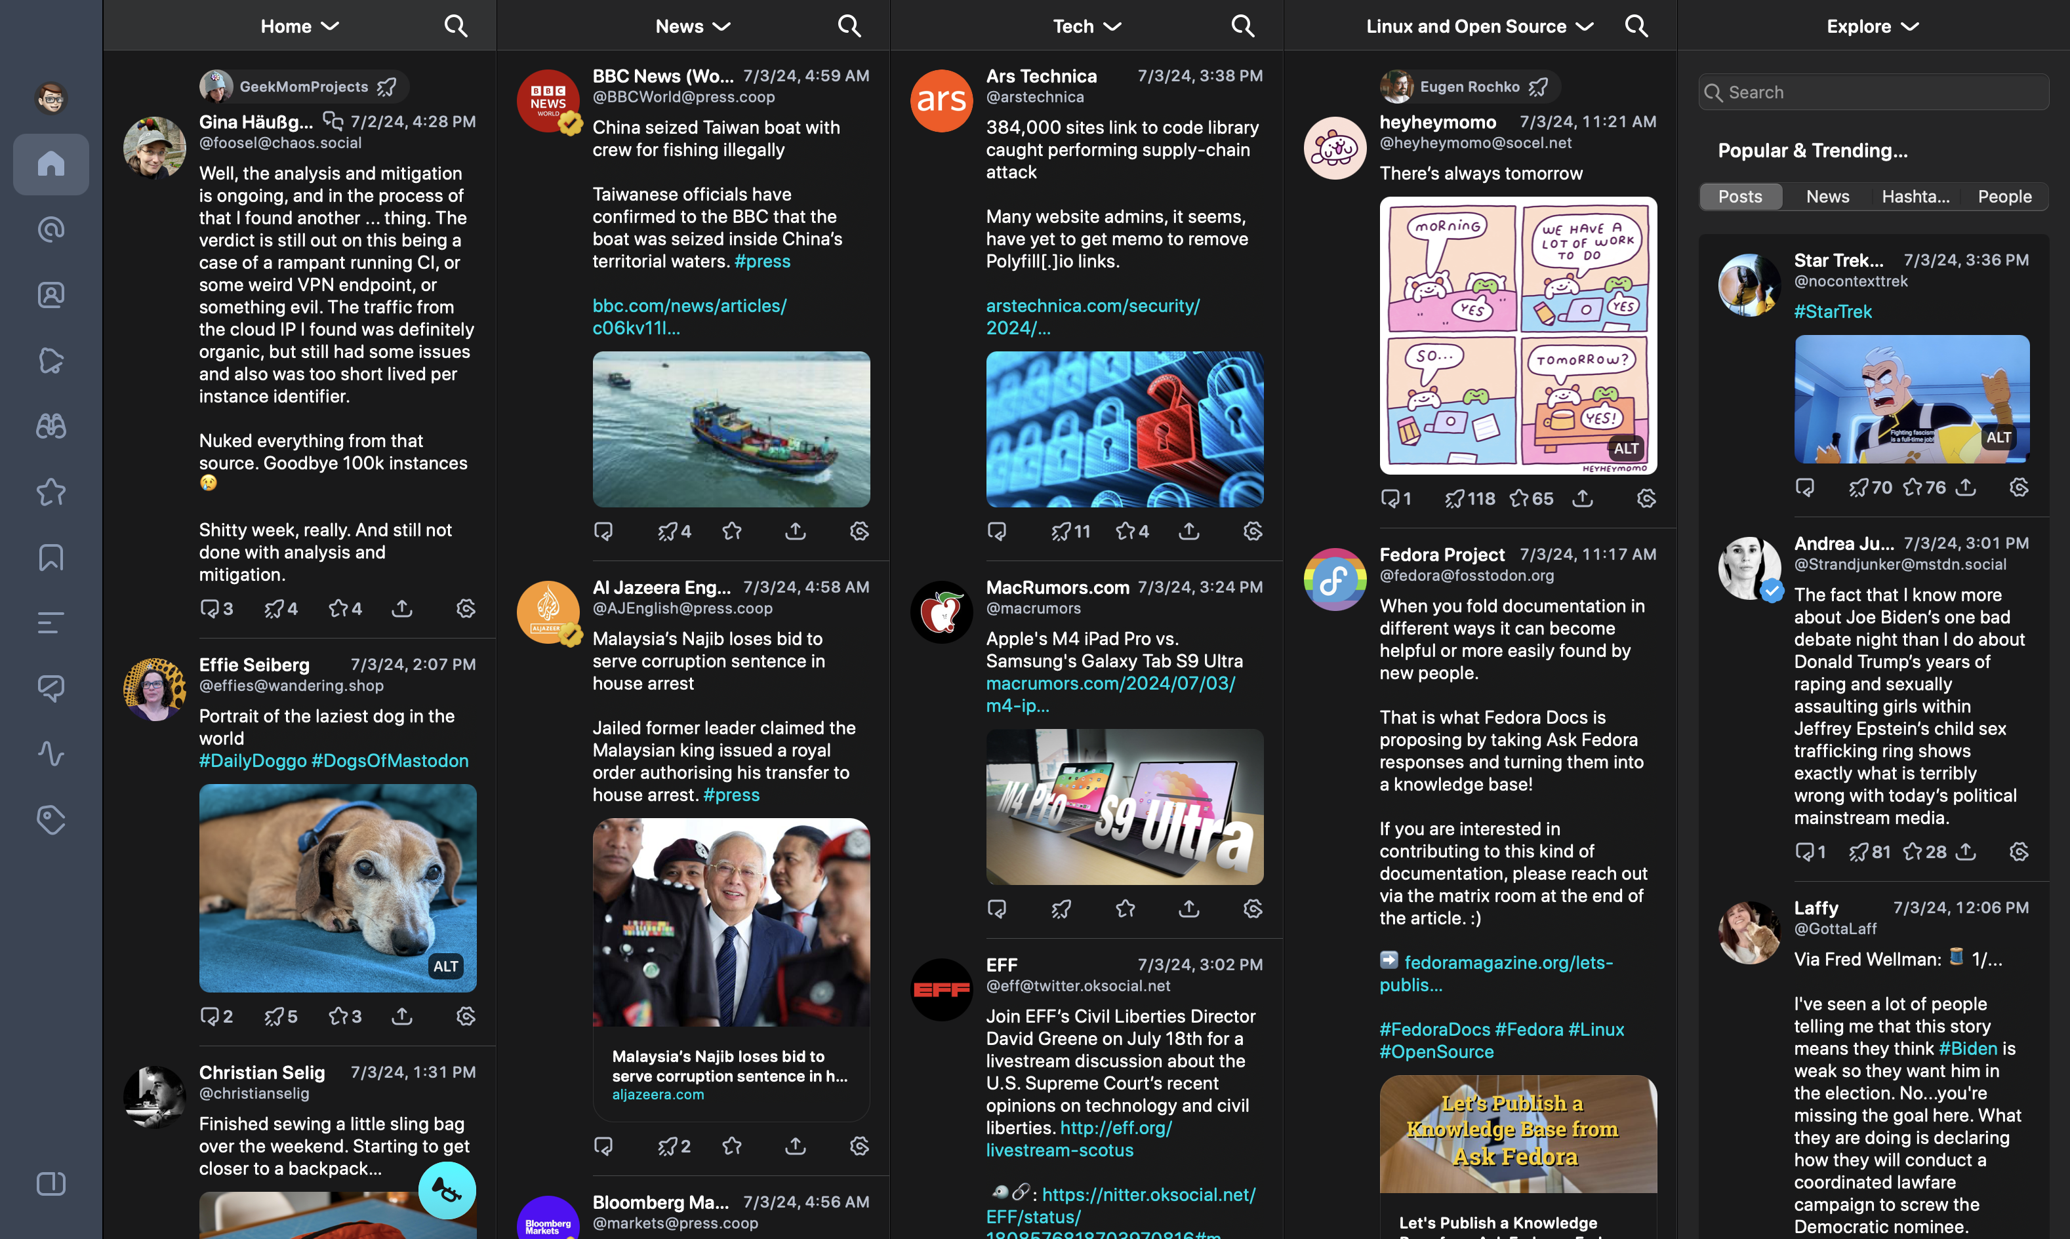
Task: Favorite the BBC News Taiwan boat post
Action: (732, 531)
